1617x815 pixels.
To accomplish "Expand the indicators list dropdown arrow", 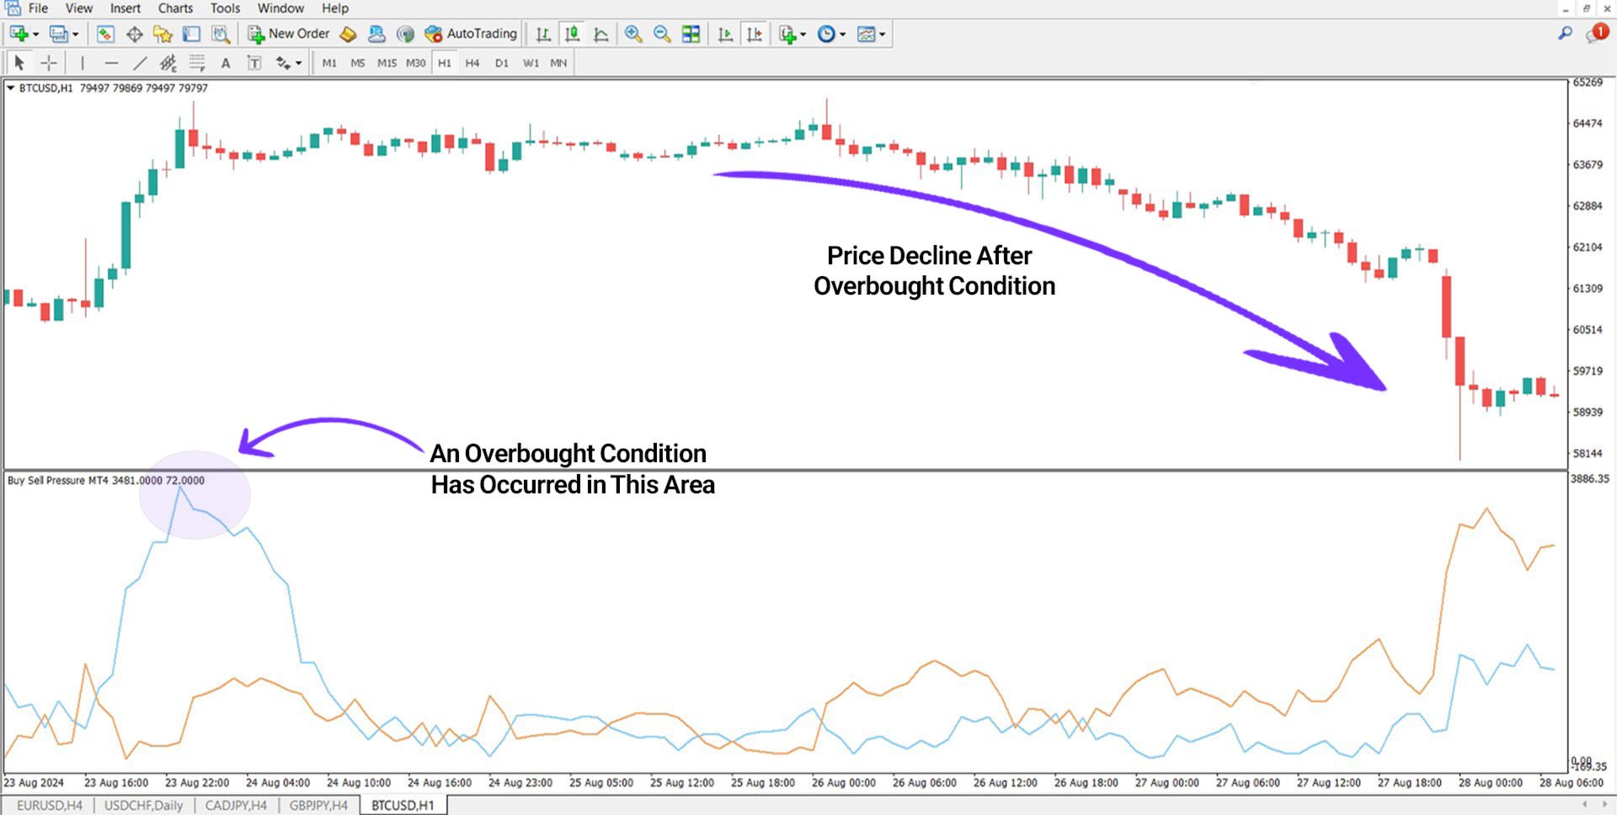I will pos(803,35).
